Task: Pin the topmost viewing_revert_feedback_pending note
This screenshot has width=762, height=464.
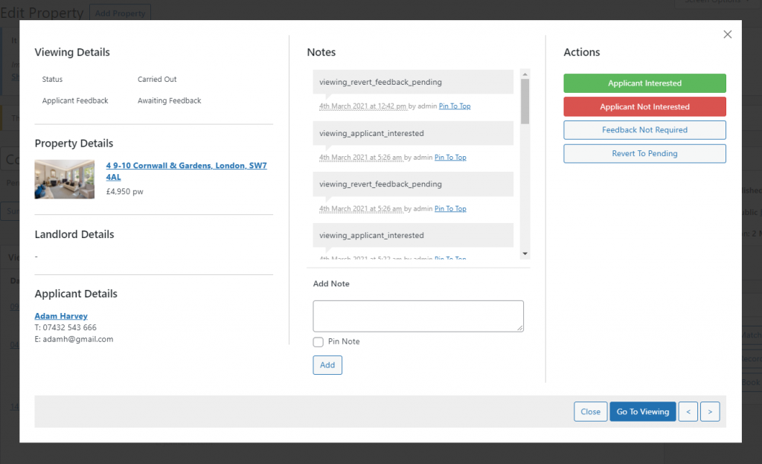Action: (455, 106)
